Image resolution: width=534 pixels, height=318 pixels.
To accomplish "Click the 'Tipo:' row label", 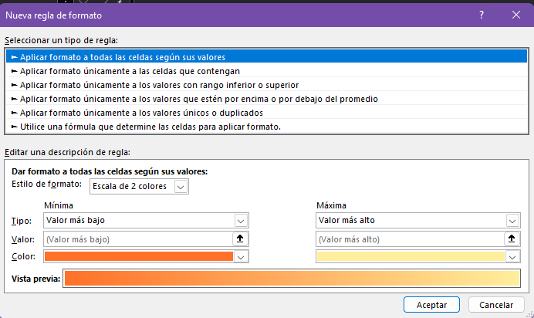I will pos(22,221).
